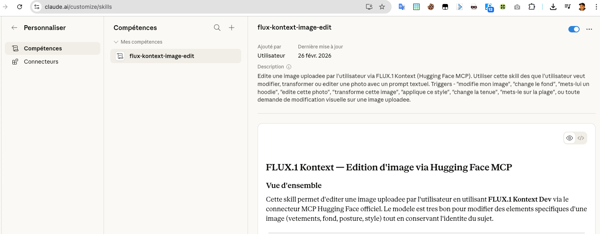The image size is (600, 234).
Task: Select the eye preview view toggle
Action: point(570,138)
